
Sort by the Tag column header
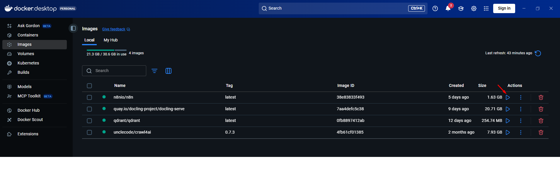click(x=229, y=86)
